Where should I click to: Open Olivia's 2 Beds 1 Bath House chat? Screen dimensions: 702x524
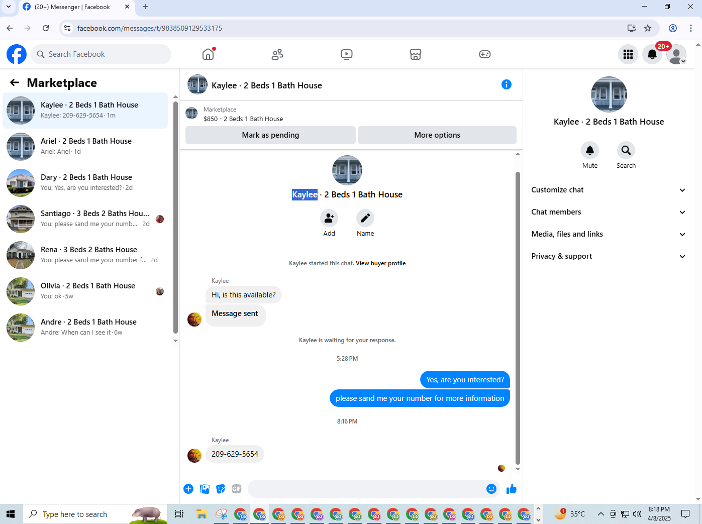[85, 291]
